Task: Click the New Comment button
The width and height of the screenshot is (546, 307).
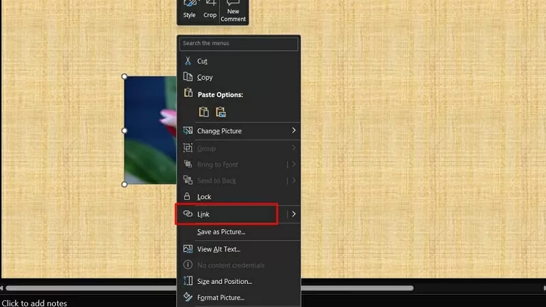Action: (x=233, y=10)
